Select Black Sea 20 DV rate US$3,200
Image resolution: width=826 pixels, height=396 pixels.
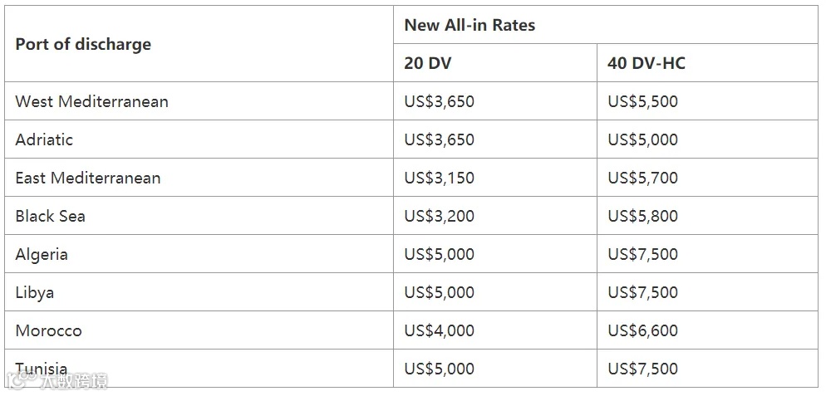point(439,216)
